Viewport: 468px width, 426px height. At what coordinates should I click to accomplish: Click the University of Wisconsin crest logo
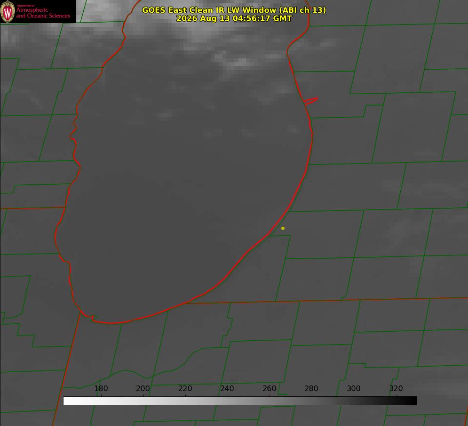point(8,11)
